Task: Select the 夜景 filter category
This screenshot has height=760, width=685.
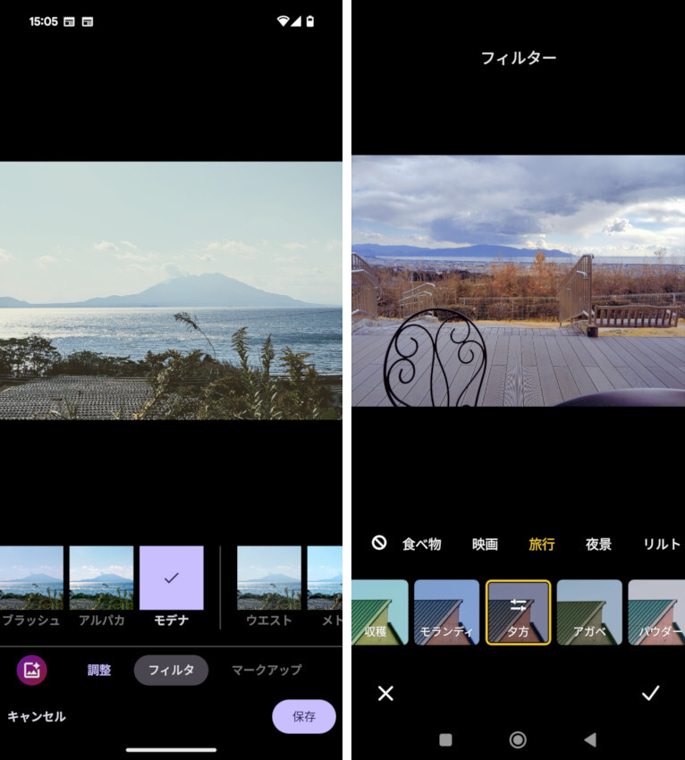Action: click(x=598, y=544)
